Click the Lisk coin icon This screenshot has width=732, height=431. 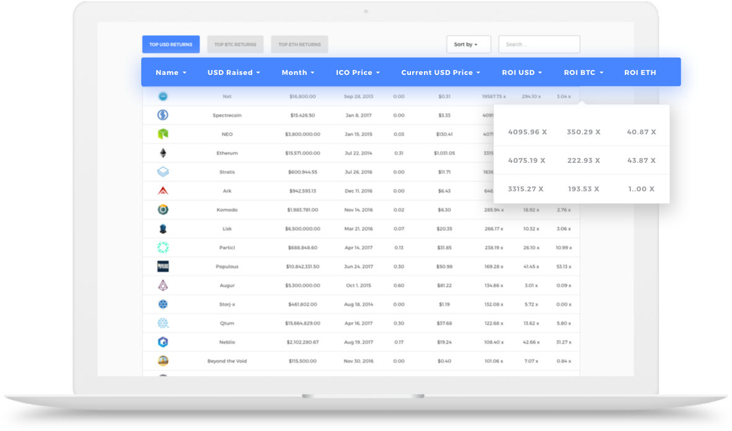coord(163,229)
